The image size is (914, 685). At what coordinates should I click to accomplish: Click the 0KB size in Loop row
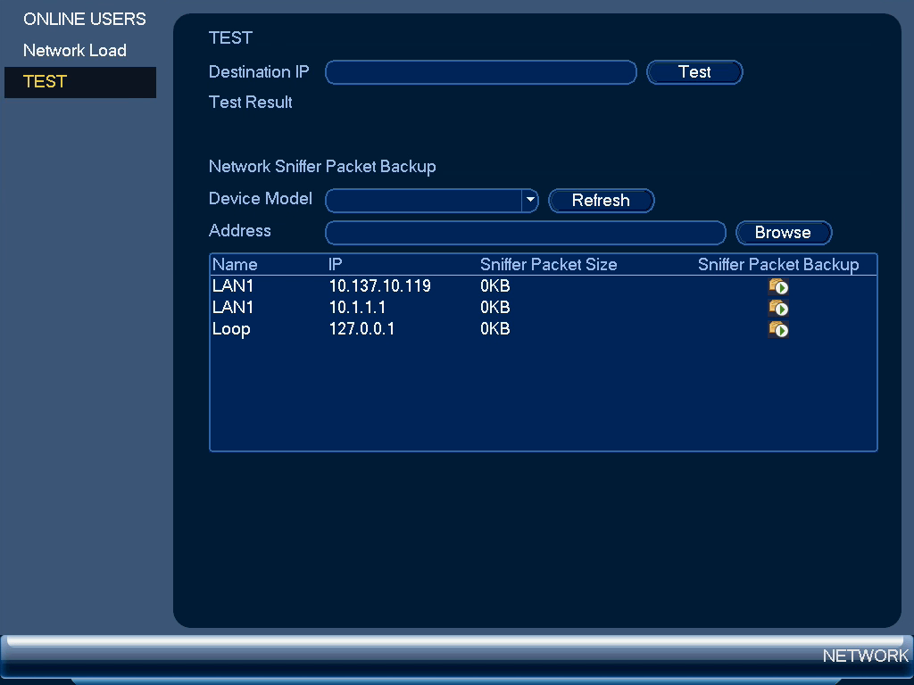pyautogui.click(x=494, y=328)
